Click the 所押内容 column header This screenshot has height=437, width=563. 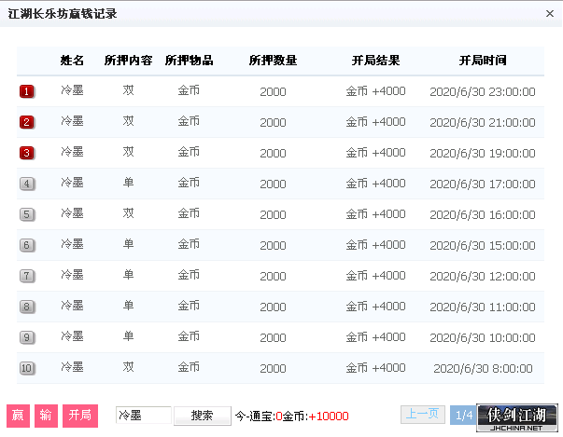coord(128,61)
